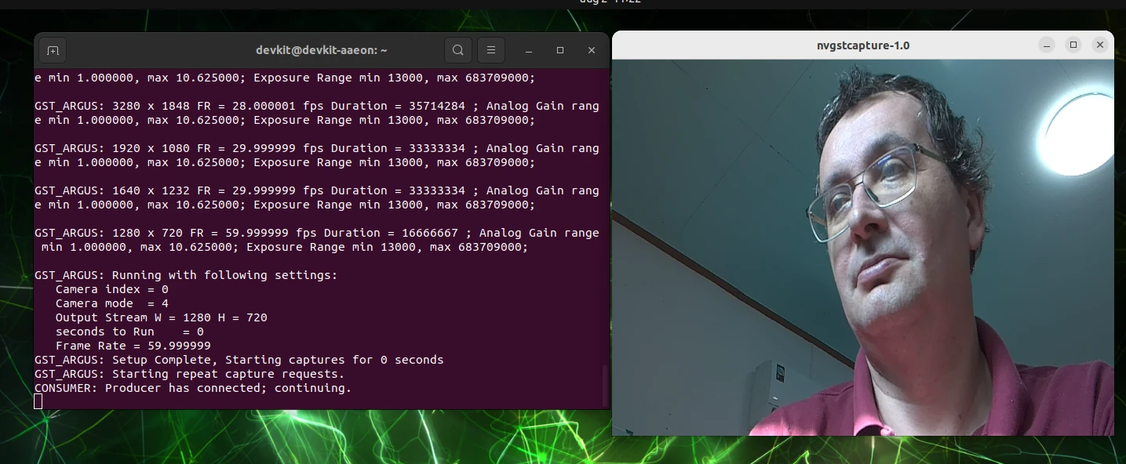Maximize the nvgstcapture-1.0 window

(1073, 45)
